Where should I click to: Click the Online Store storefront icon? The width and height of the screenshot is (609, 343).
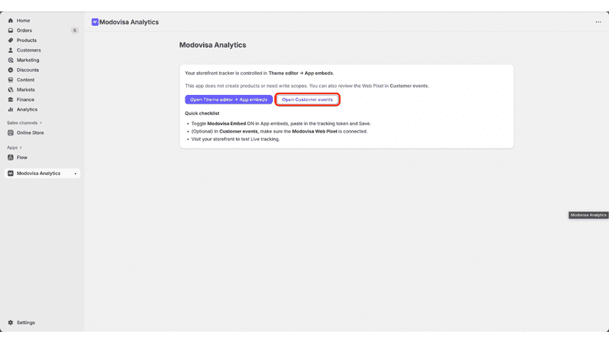coord(10,132)
